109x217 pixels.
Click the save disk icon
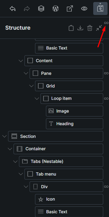(100, 9)
